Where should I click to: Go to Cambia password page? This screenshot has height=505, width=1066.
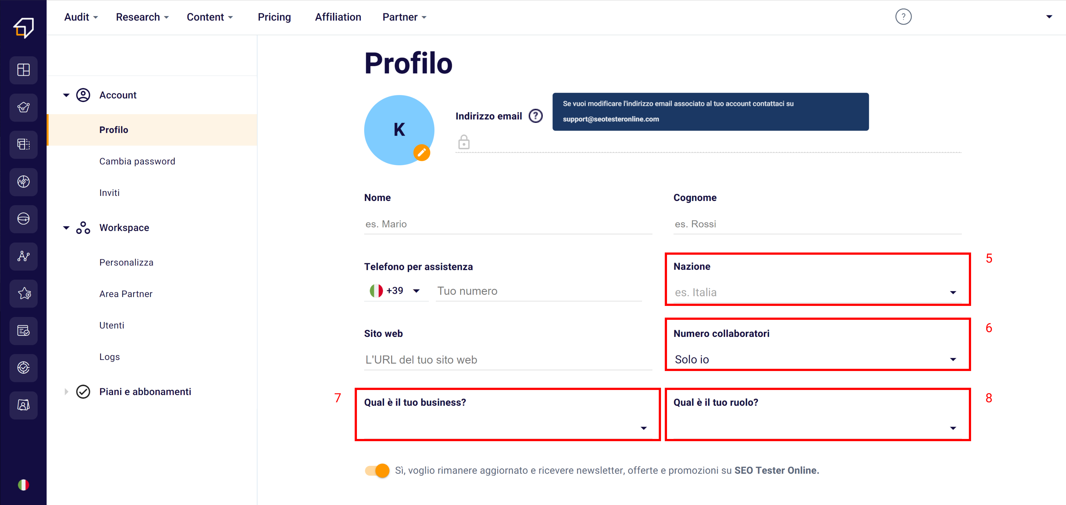point(137,161)
